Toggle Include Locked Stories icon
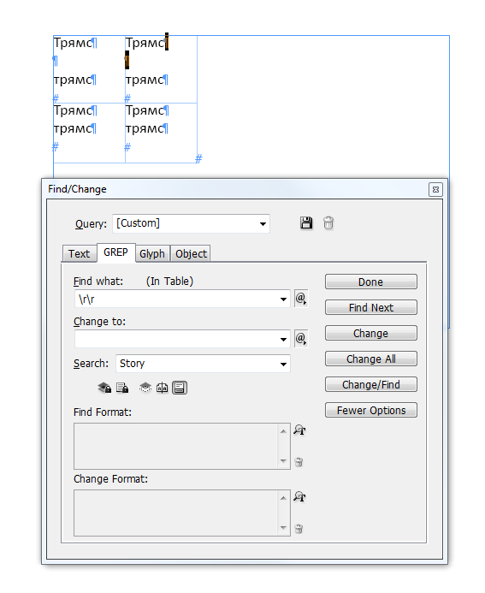This screenshot has width=485, height=593. [122, 388]
